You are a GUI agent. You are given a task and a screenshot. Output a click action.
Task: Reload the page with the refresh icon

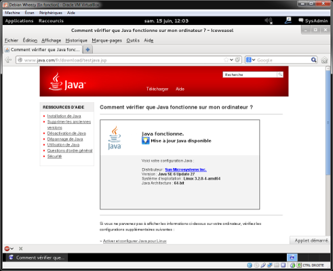[237, 60]
